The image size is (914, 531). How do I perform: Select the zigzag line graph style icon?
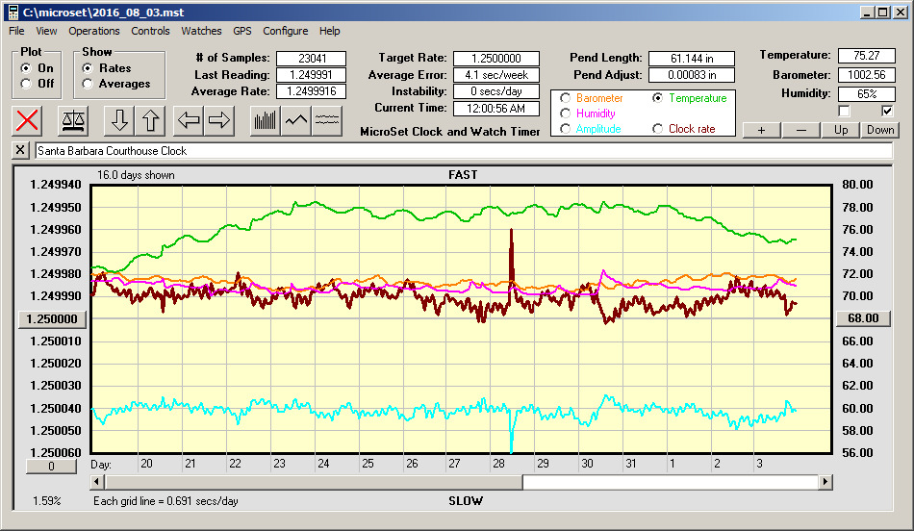pyautogui.click(x=296, y=120)
